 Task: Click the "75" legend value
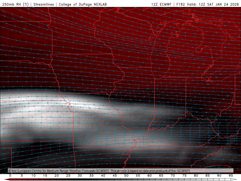pos(184,176)
